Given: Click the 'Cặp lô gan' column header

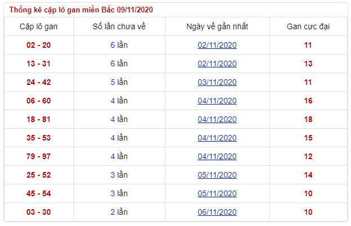Looking at the screenshot, I should point(38,26).
